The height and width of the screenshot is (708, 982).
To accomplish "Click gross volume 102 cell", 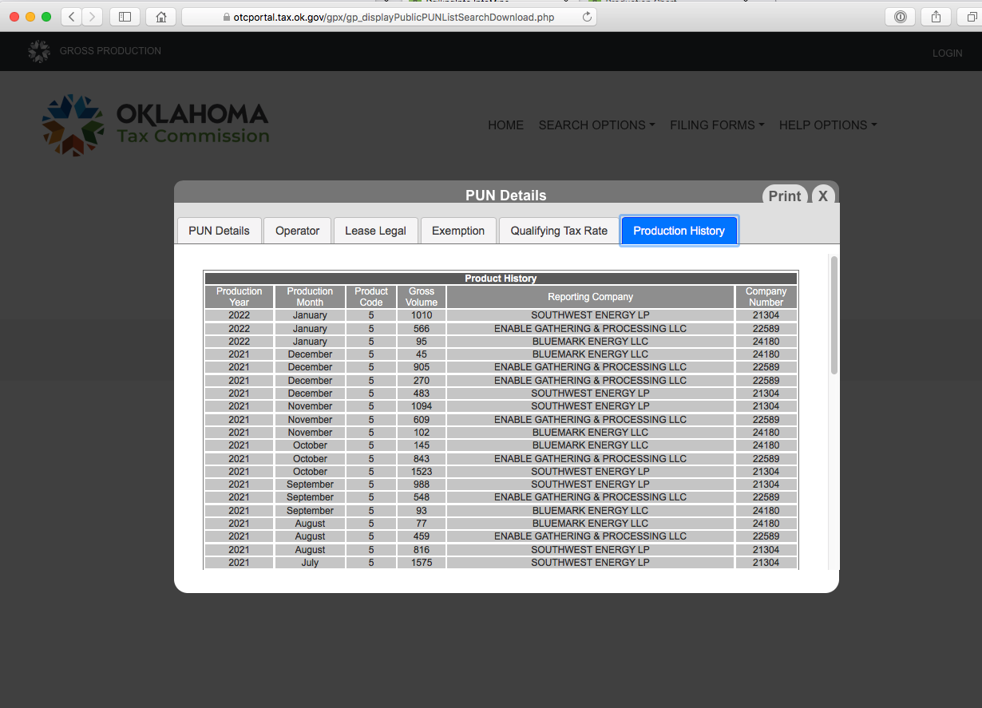I will click(x=422, y=433).
